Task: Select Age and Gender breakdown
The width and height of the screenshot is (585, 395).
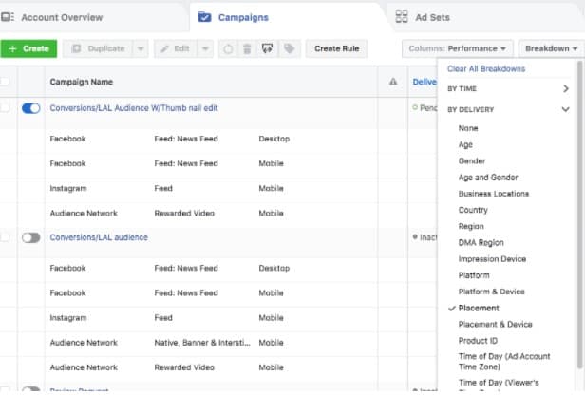Action: pos(488,178)
